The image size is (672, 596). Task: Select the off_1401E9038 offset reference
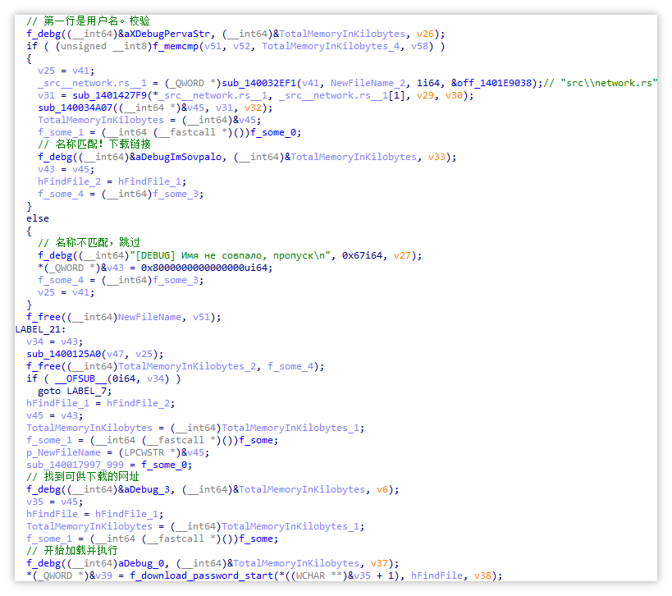[x=495, y=83]
